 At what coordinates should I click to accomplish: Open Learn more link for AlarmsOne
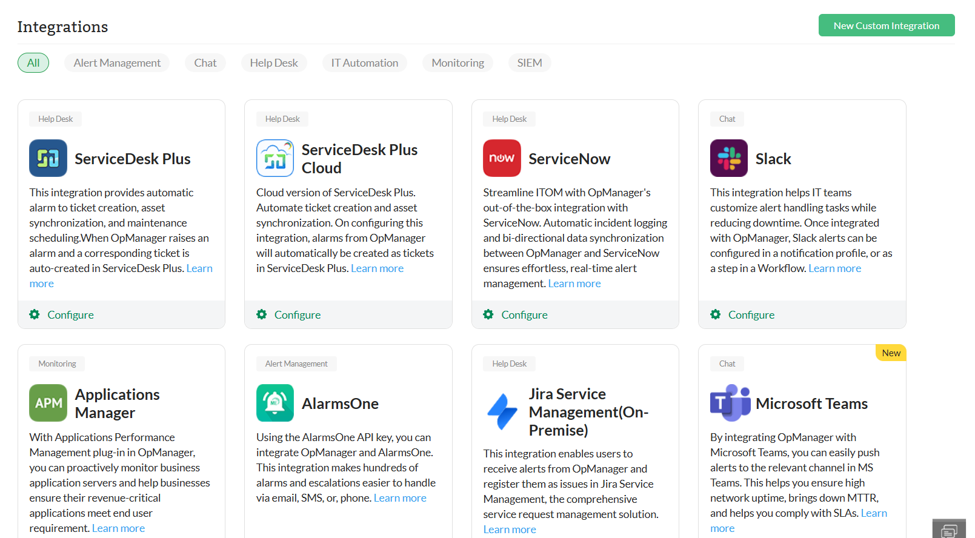(400, 498)
